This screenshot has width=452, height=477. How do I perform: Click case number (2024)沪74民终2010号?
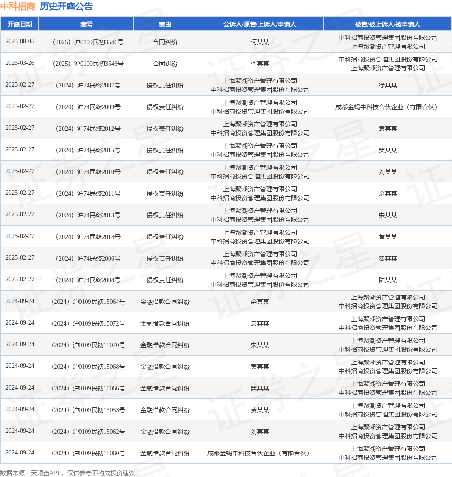(x=88, y=172)
